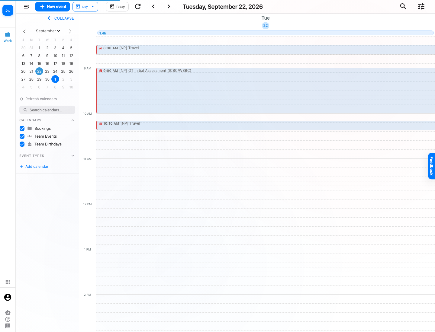The height and width of the screenshot is (332, 435).
Task: Open the user account profile
Action: pos(8,297)
